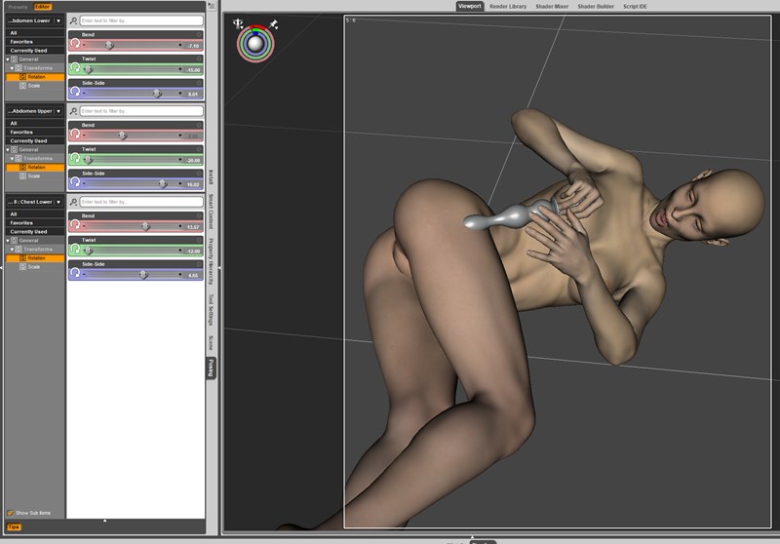780x544 pixels.
Task: Click the Tips button
Action: coord(14,527)
